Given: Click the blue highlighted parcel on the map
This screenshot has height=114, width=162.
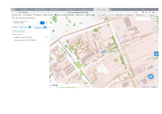Looking at the screenshot, I should click(x=104, y=52).
